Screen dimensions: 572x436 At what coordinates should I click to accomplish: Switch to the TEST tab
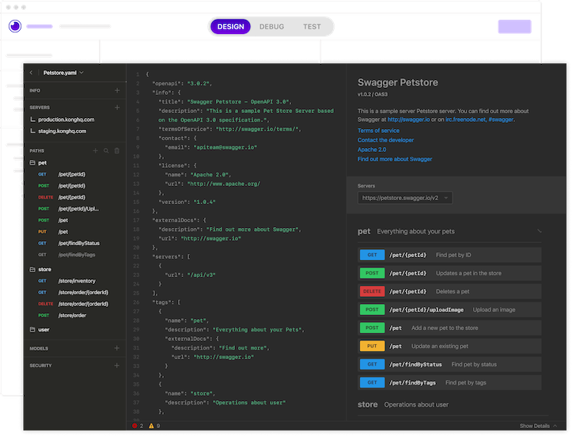312,26
